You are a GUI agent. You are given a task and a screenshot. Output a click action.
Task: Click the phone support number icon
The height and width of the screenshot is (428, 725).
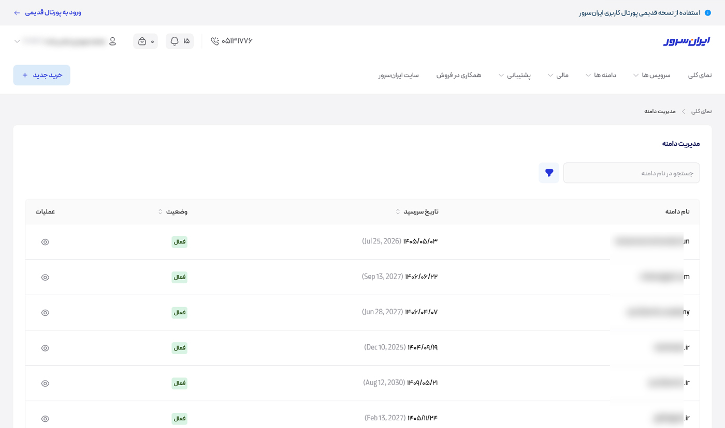click(215, 41)
